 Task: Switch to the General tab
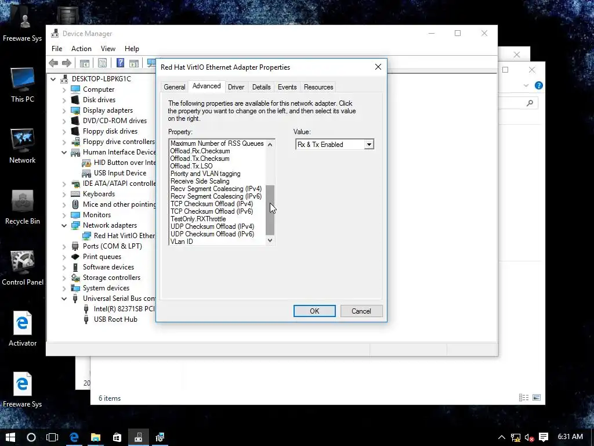pos(174,87)
